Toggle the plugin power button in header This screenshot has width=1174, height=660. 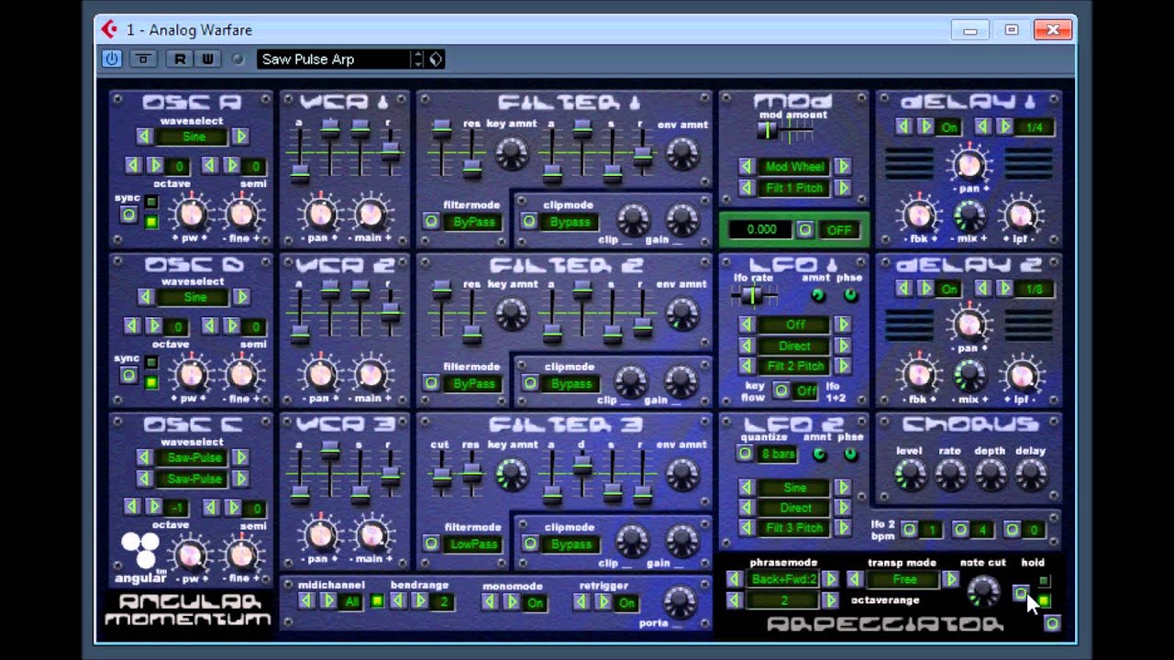pyautogui.click(x=112, y=60)
